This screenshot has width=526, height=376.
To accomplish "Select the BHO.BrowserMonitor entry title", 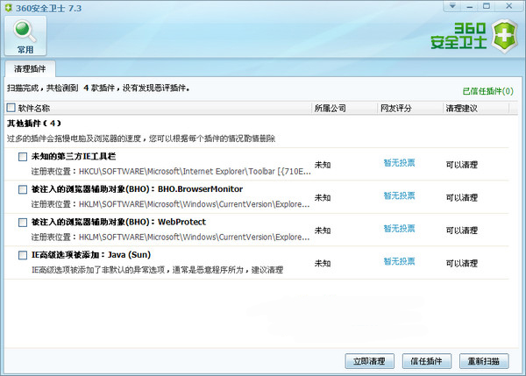I will (x=137, y=189).
